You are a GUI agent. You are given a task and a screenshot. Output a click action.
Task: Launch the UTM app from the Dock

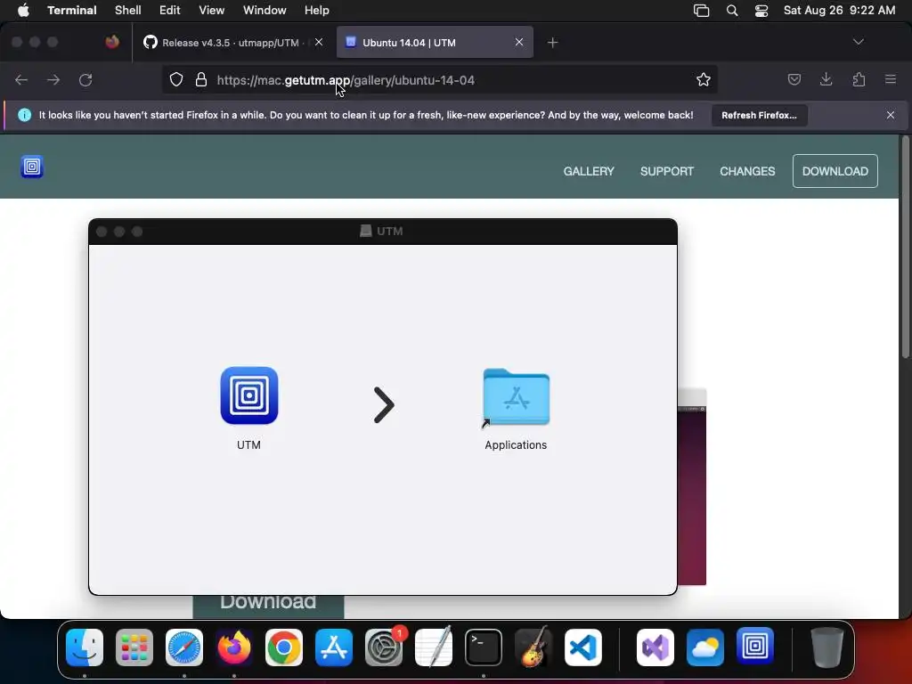point(755,647)
